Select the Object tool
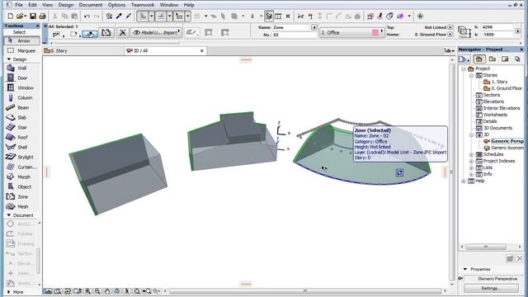The width and height of the screenshot is (528, 297). pos(21,186)
